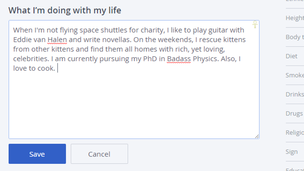304x171 pixels.
Task: Open the Drugs detail row
Action: (295, 113)
